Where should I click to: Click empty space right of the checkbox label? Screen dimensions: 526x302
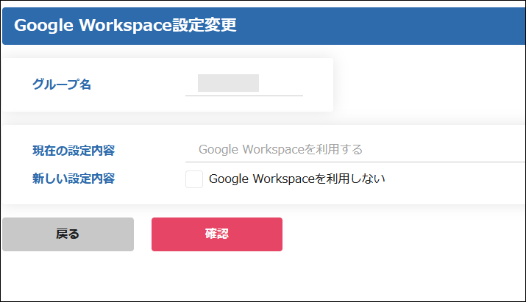[456, 179]
